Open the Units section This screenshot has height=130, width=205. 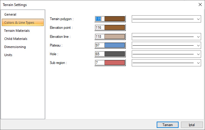[8, 55]
